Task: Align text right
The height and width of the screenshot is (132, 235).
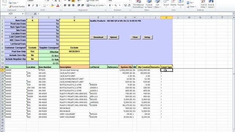Action: 73,5
